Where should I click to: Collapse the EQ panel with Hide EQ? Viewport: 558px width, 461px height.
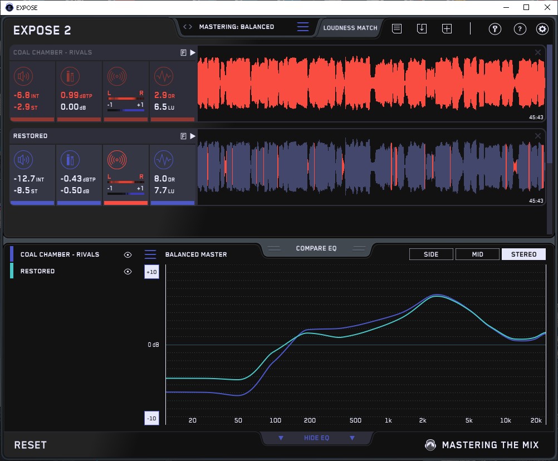(x=316, y=438)
